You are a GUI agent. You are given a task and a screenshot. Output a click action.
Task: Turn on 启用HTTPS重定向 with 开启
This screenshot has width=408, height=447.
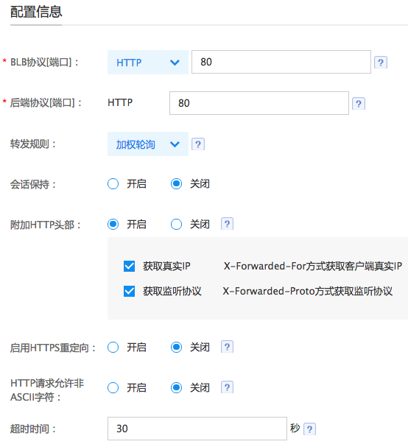113,348
